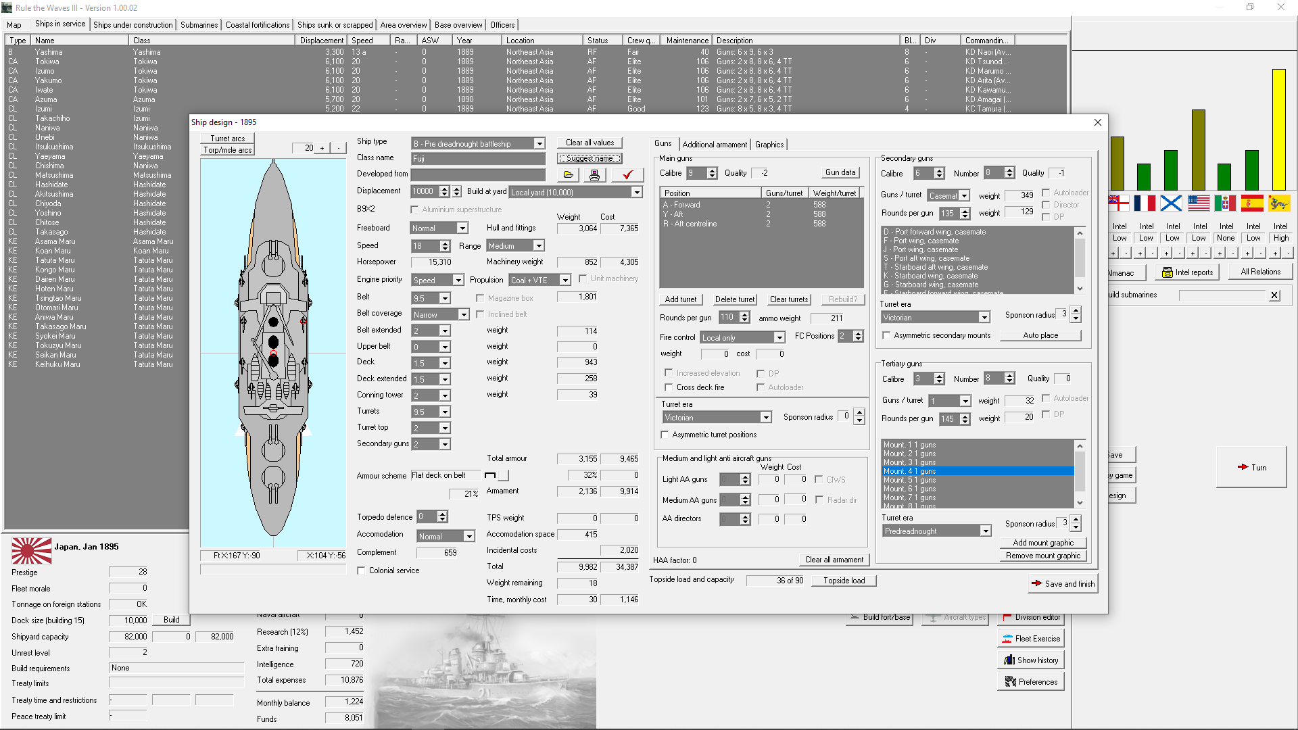Click the armour scheme diagram icon
The image size is (1298, 730).
tap(491, 476)
